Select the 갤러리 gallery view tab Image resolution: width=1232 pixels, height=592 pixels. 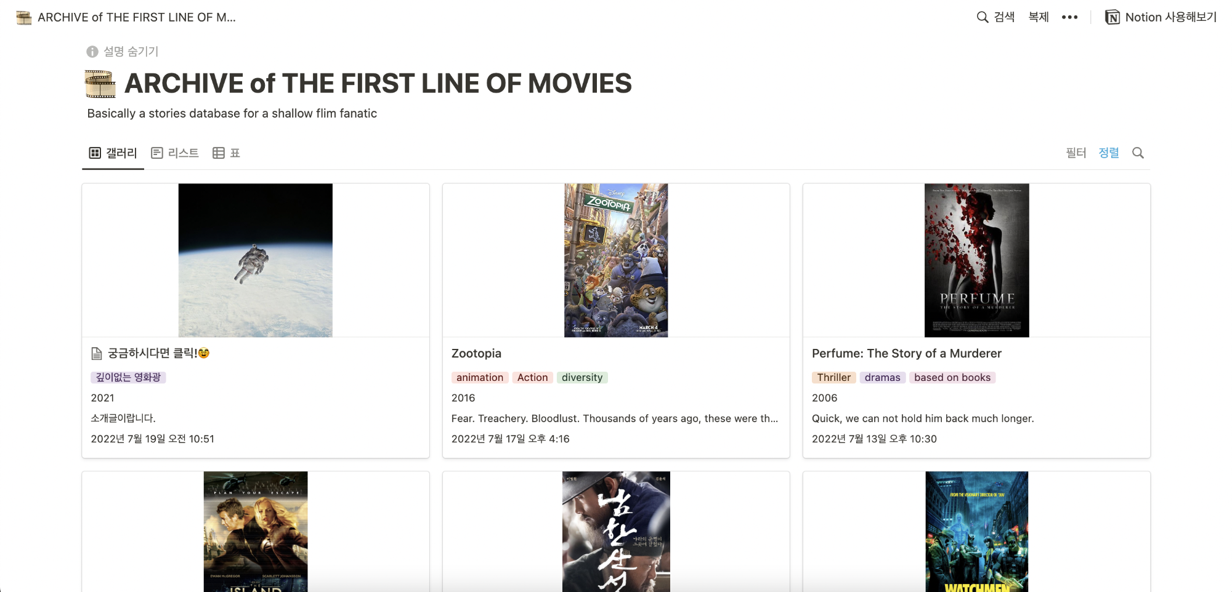coord(113,153)
